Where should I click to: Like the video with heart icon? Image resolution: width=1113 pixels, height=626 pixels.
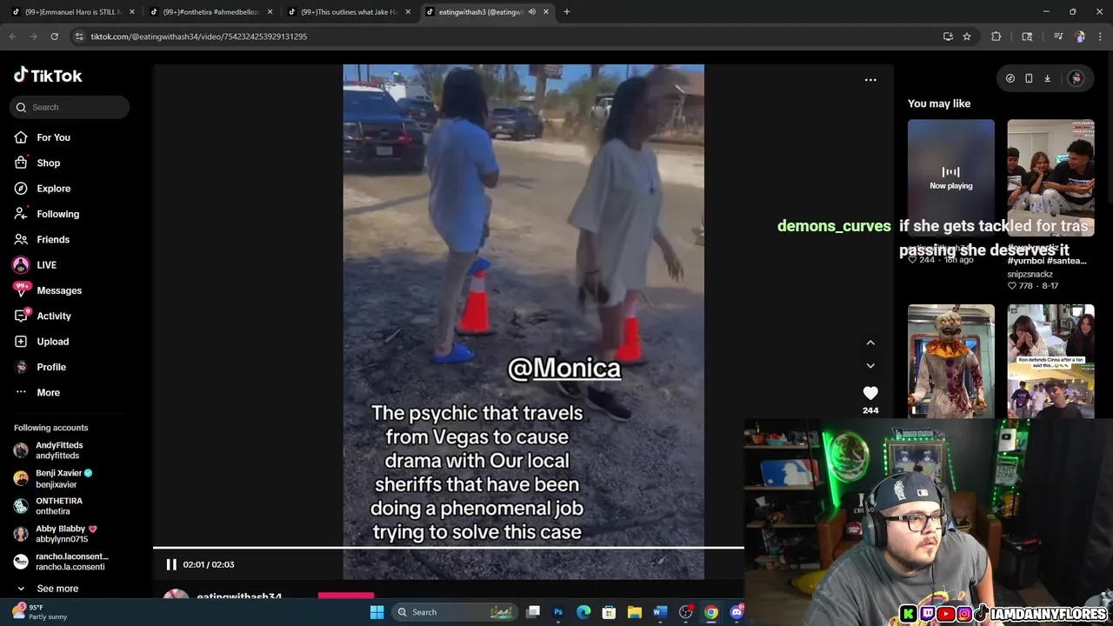point(870,393)
